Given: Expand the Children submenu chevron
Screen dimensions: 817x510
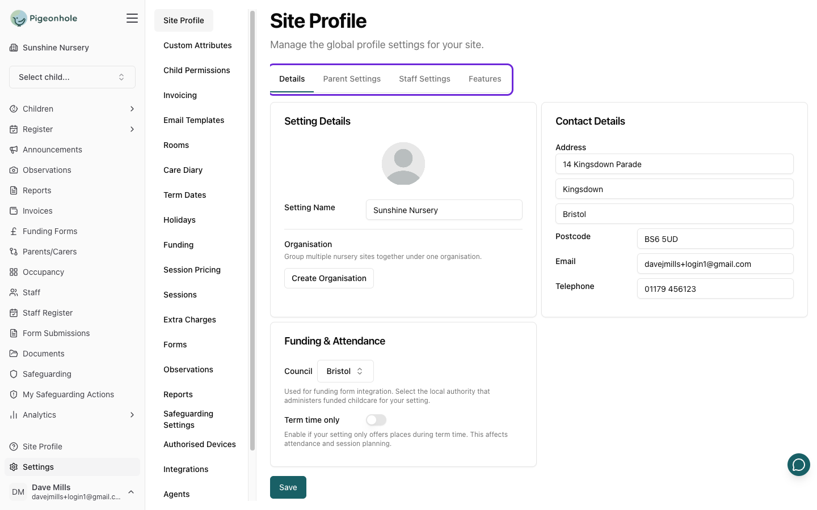Looking at the screenshot, I should click(132, 109).
